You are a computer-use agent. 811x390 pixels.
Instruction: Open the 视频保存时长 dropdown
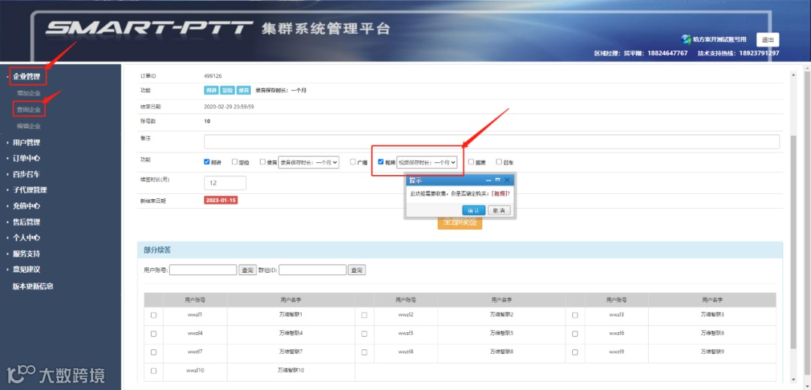pyautogui.click(x=427, y=162)
